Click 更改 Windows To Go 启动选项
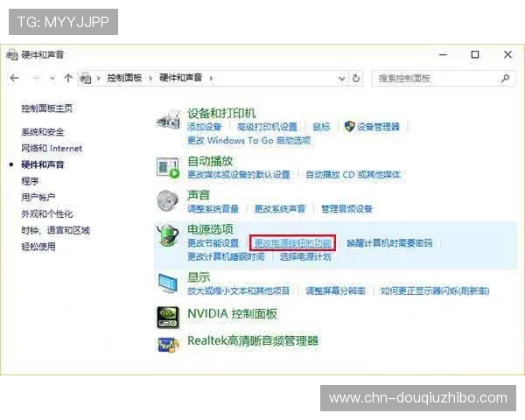 coord(249,140)
